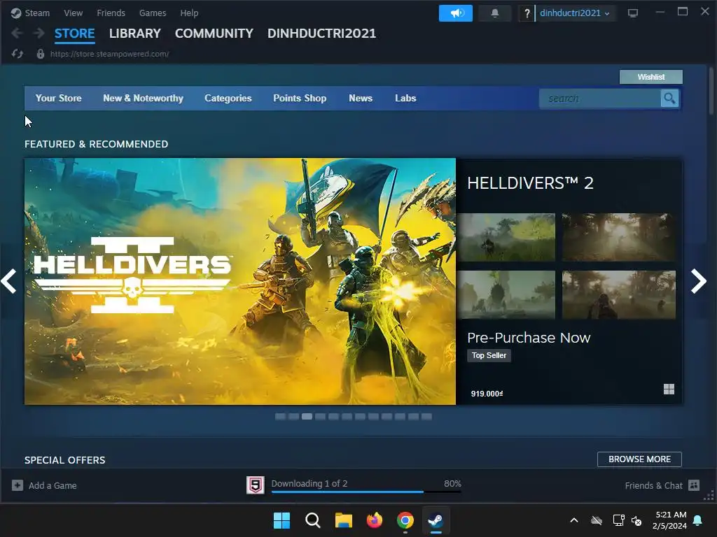Click the question mark help icon
The width and height of the screenshot is (717, 537).
(527, 13)
